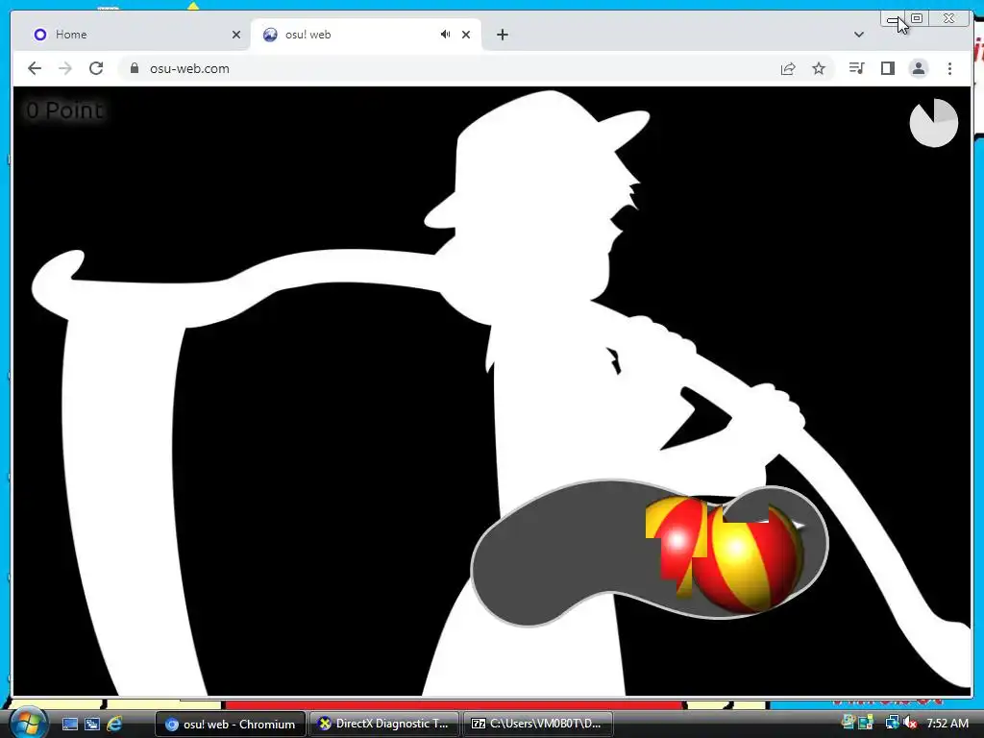
Task: Open Chromium three-dot menu
Action: click(x=949, y=68)
